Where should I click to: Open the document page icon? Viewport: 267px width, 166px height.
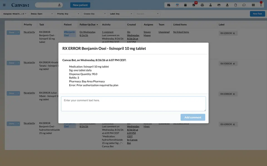(236, 5)
